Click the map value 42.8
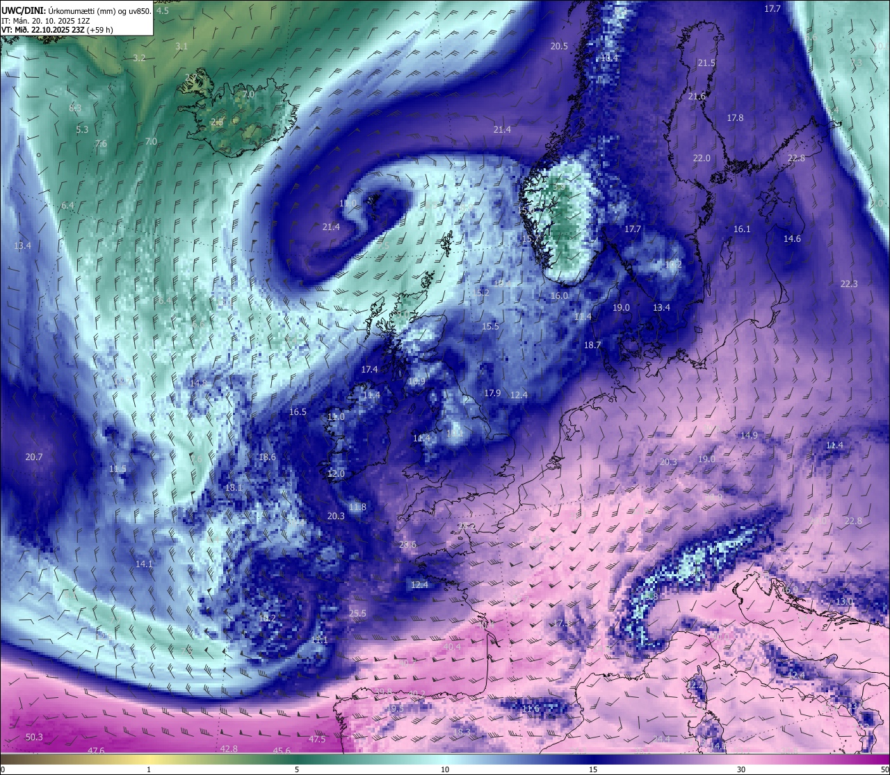890x775 pixels. point(229,749)
